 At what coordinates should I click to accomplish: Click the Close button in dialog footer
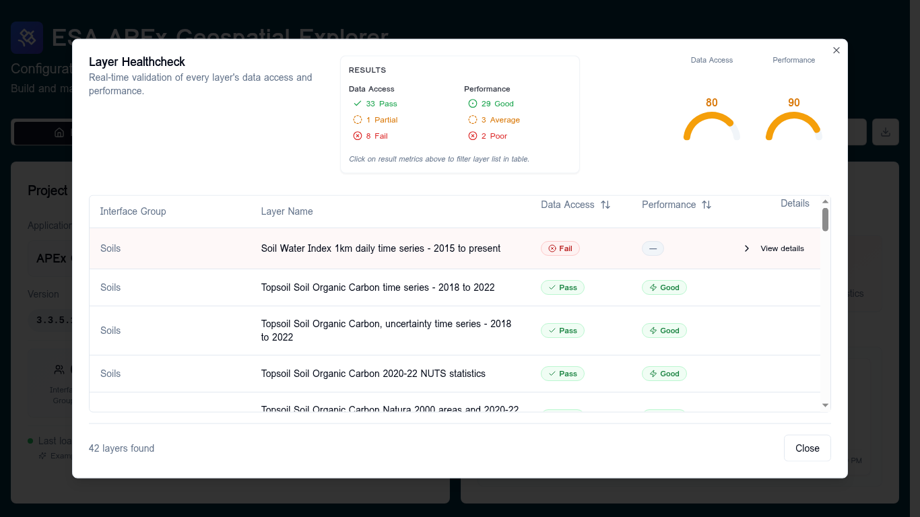point(808,448)
